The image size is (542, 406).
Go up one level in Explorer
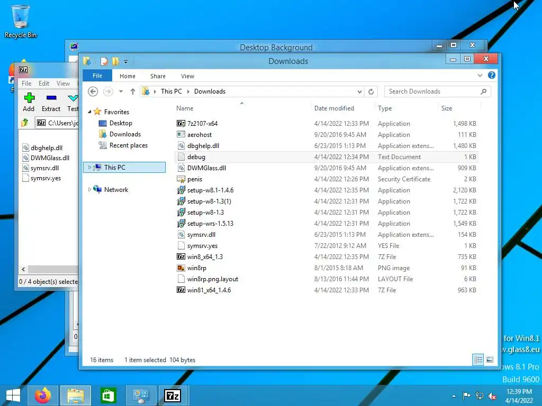point(133,91)
